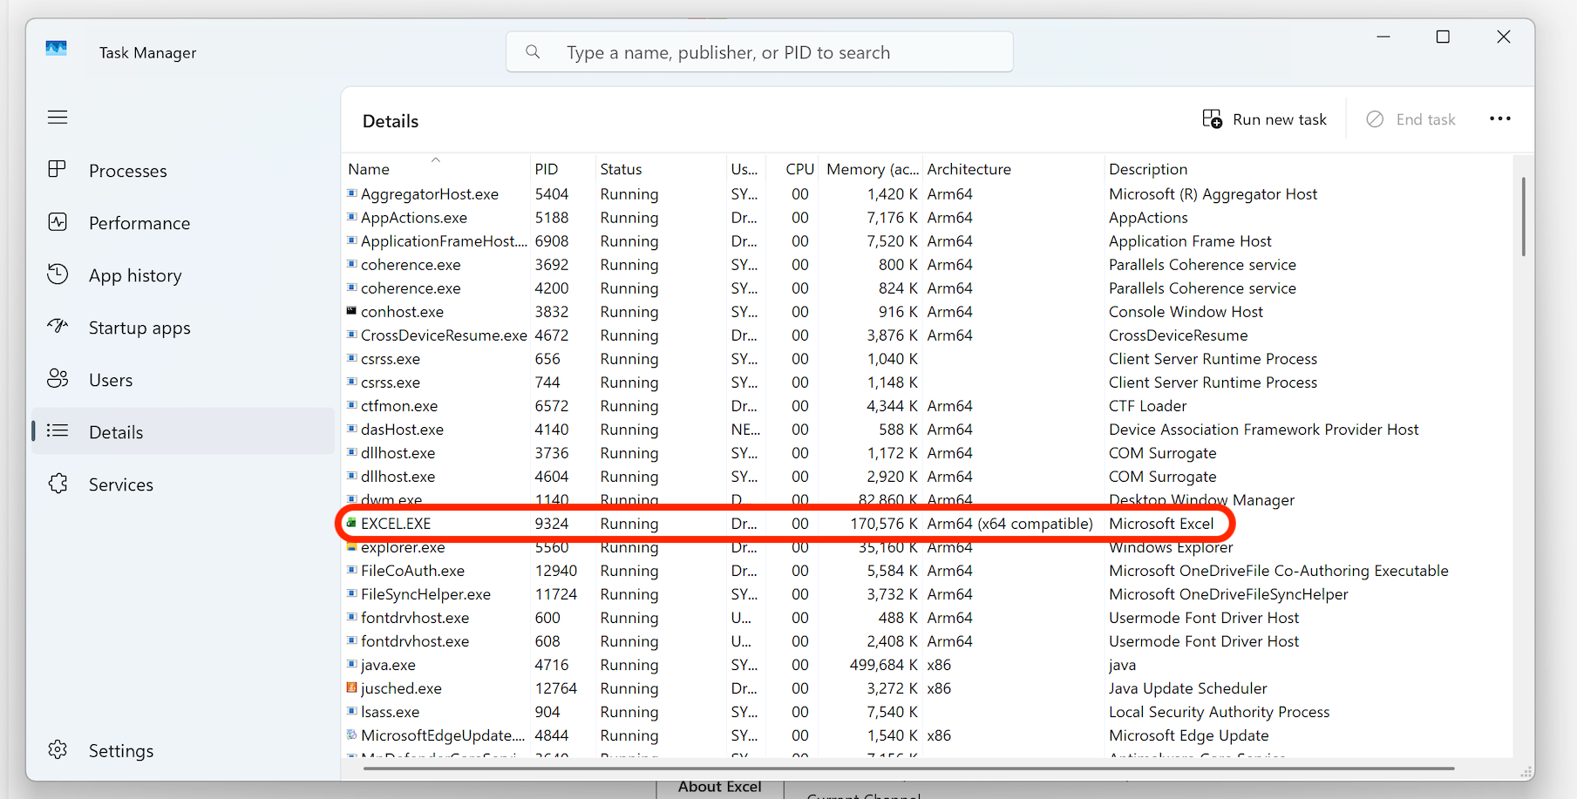This screenshot has width=1577, height=799.
Task: Click the End task prohibited icon
Action: 1375,119
